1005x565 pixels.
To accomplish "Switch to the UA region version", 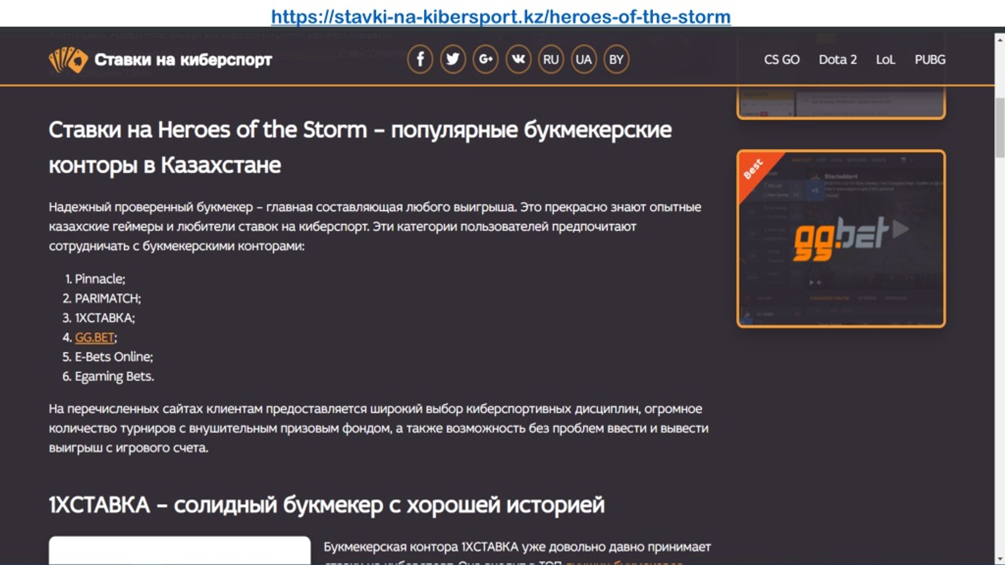I will tap(584, 59).
